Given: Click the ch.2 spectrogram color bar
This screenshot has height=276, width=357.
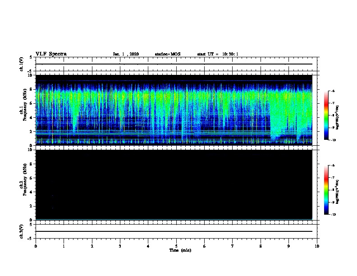Looking at the screenshot, I should (x=326, y=190).
